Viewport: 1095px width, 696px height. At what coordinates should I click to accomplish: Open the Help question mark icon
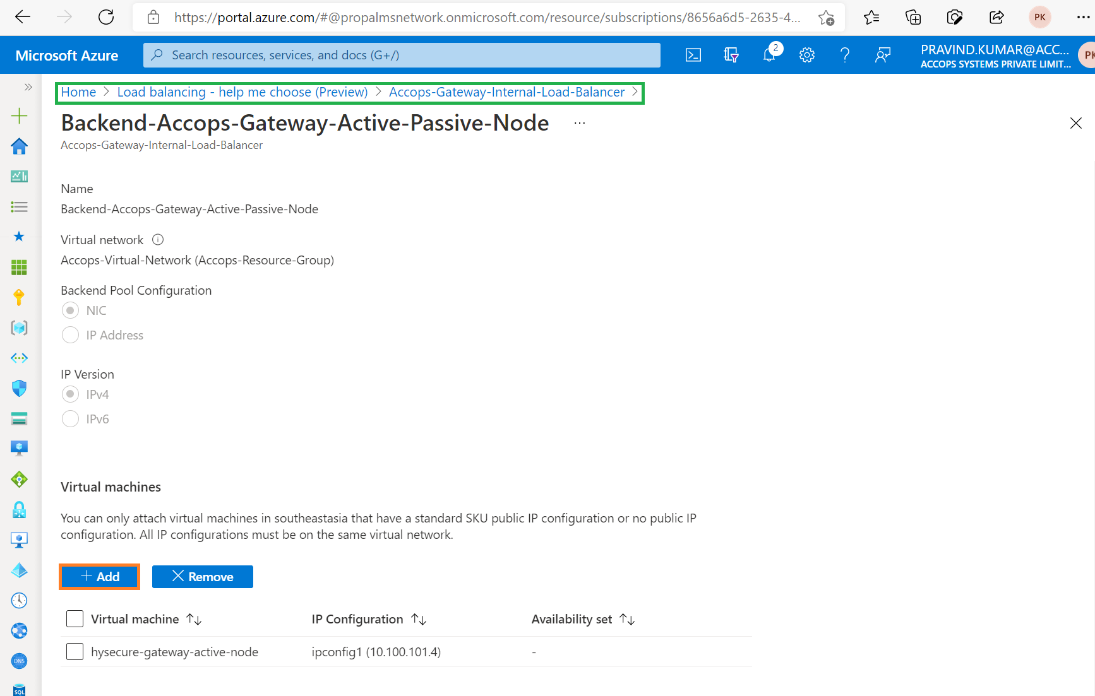[845, 55]
